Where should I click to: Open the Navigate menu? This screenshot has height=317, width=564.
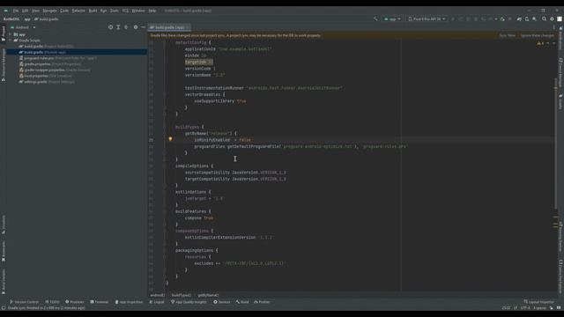click(49, 11)
